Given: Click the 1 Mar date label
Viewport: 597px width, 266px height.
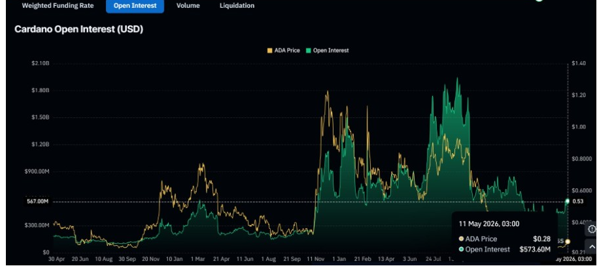Looking at the screenshot, I should (198, 259).
